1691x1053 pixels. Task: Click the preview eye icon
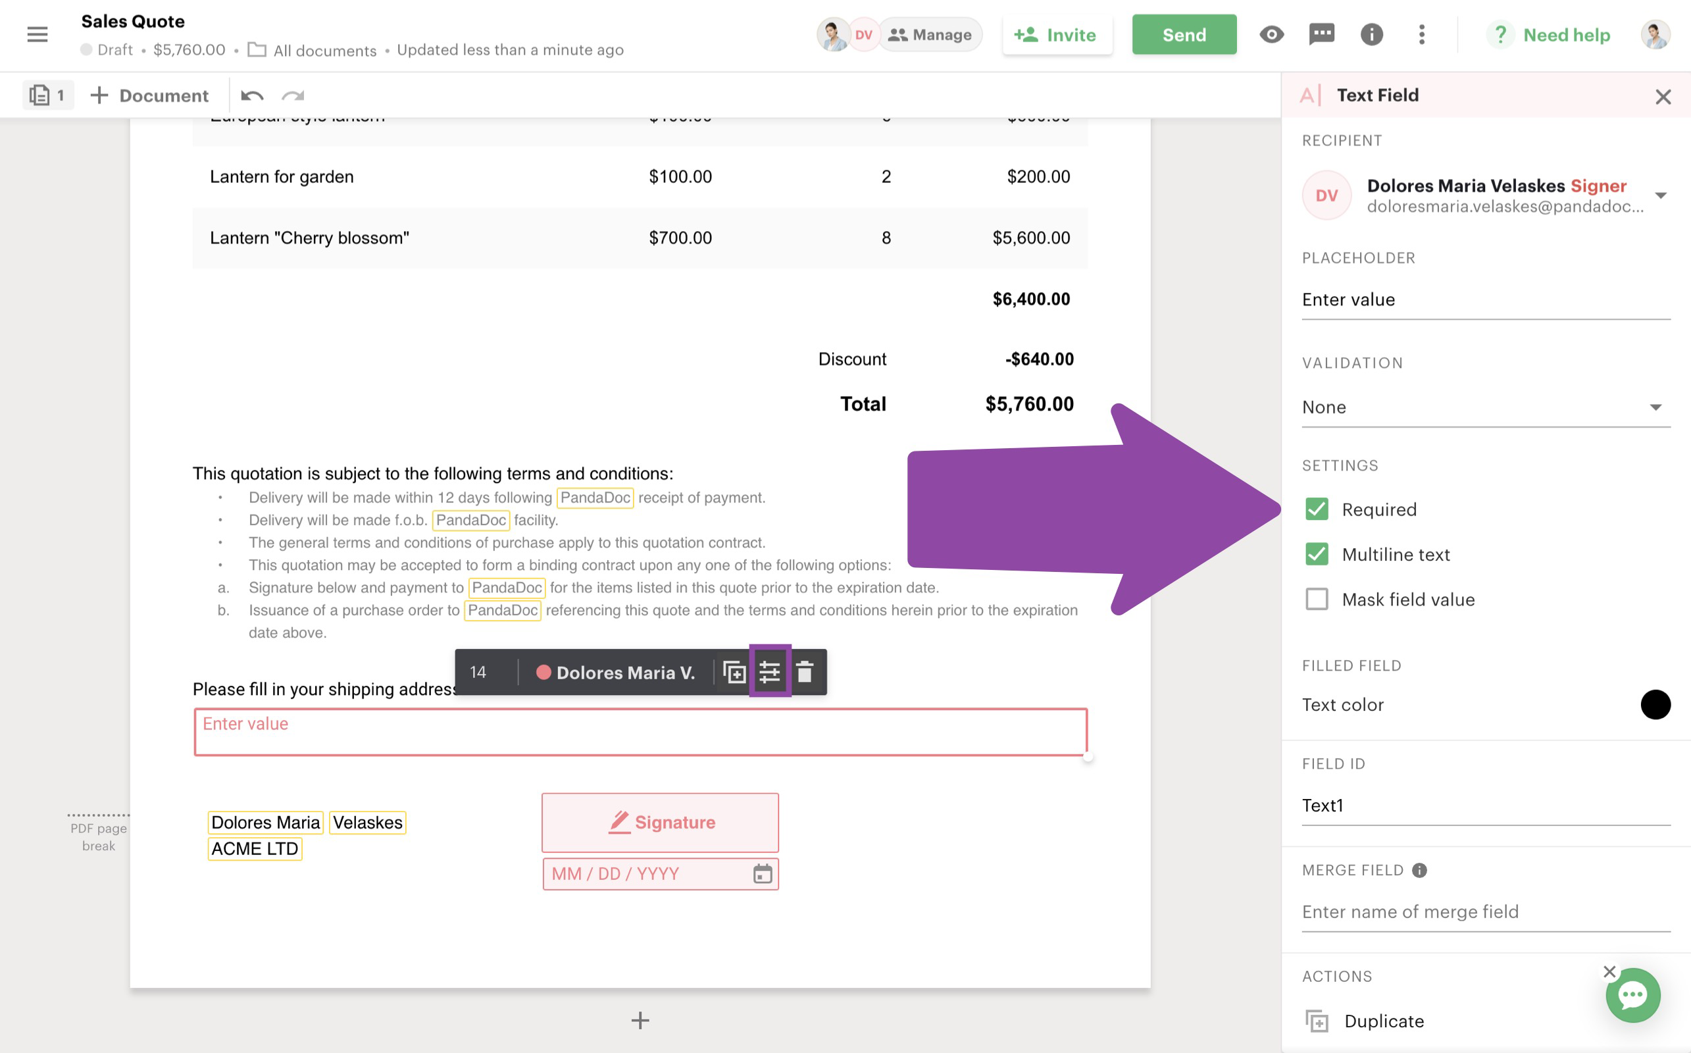pos(1271,34)
